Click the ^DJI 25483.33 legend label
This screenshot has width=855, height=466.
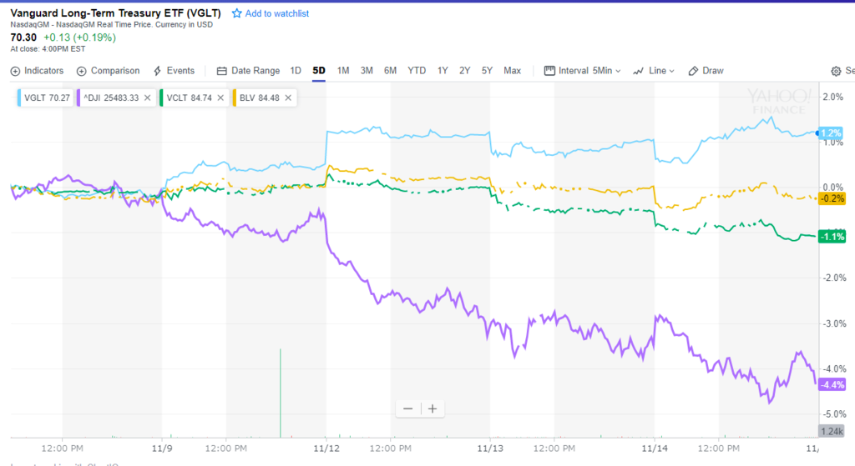(x=111, y=98)
